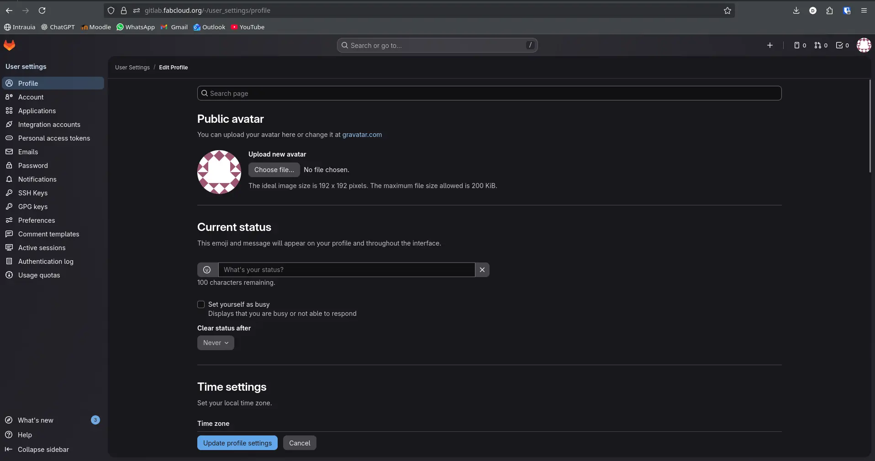Enable the Set yourself as busy checkbox
875x461 pixels.
click(201, 304)
